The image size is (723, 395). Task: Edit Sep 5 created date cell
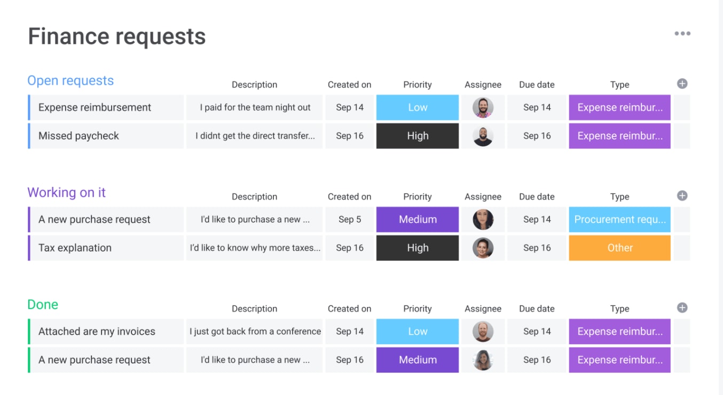[x=350, y=220]
